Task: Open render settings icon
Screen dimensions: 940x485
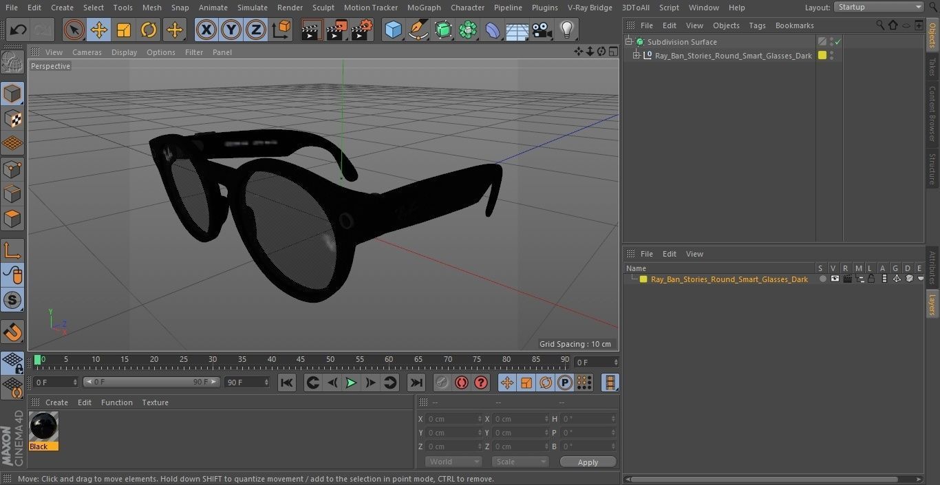Action: pyautogui.click(x=362, y=30)
